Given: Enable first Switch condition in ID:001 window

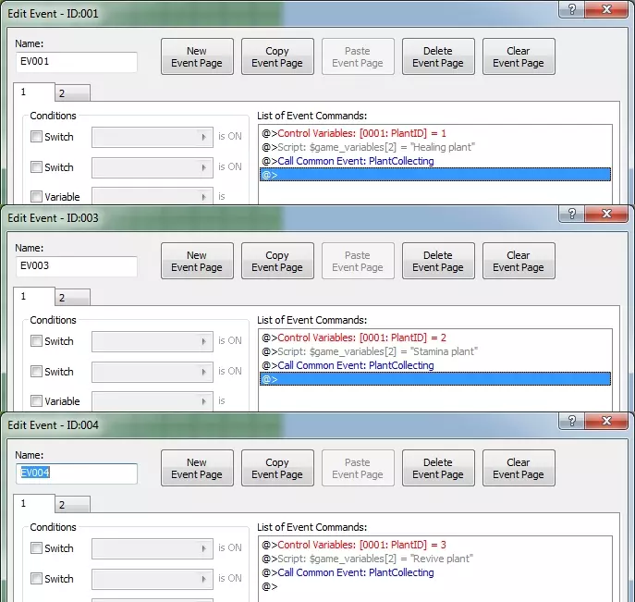Looking at the screenshot, I should click(36, 137).
